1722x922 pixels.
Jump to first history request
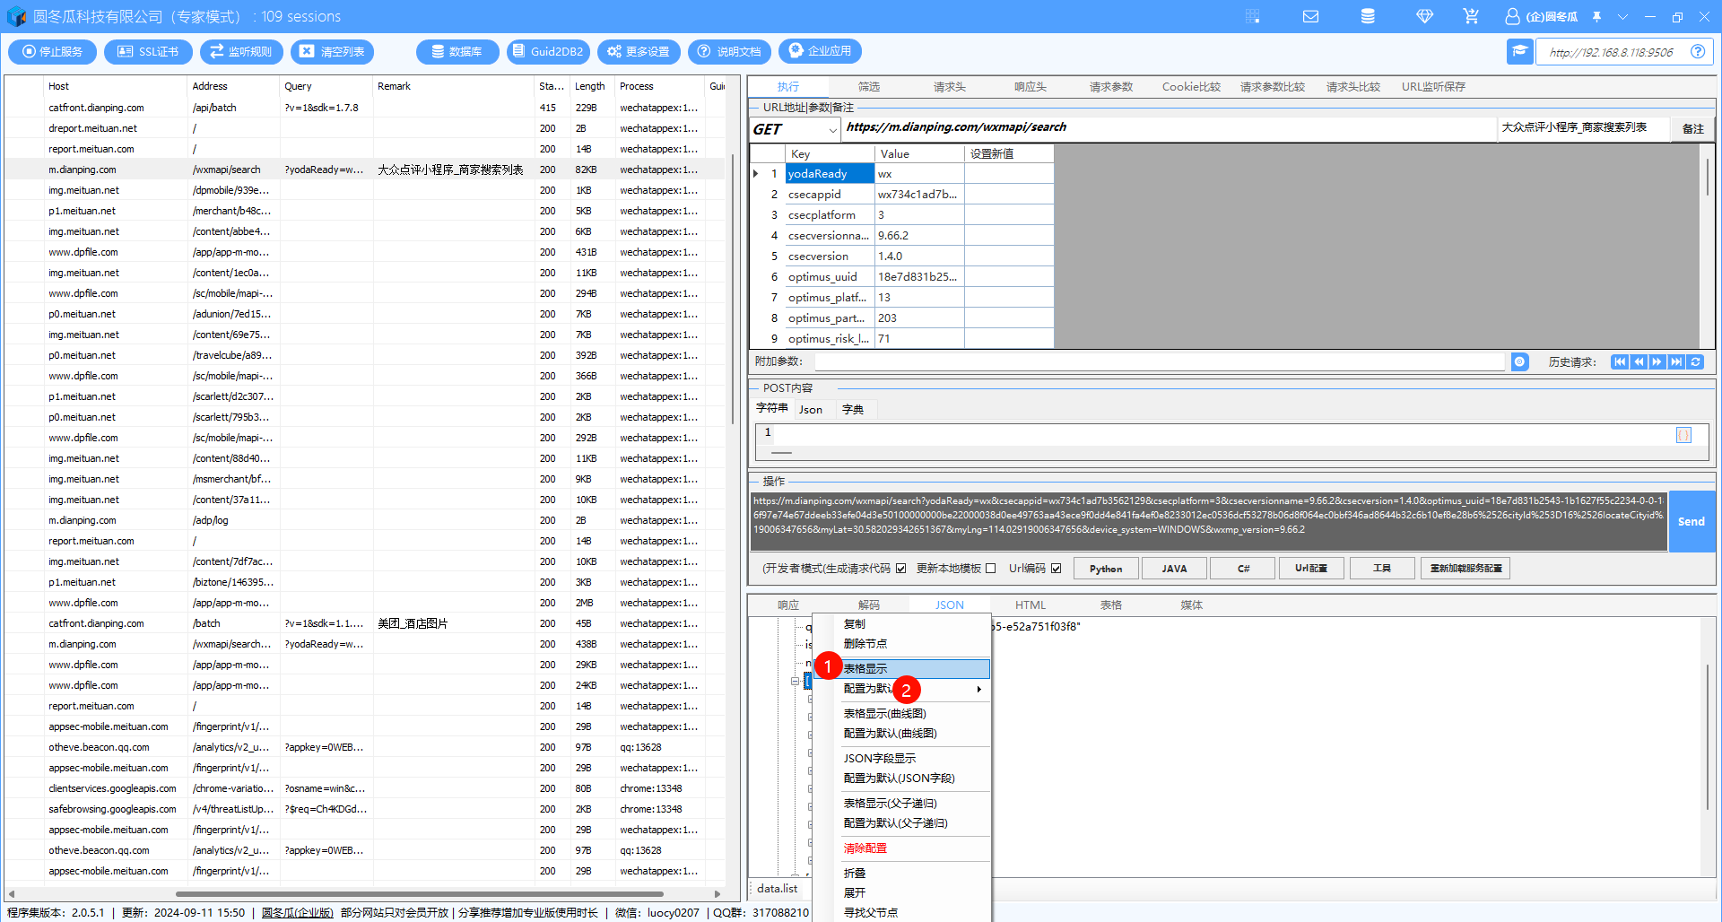tap(1619, 362)
